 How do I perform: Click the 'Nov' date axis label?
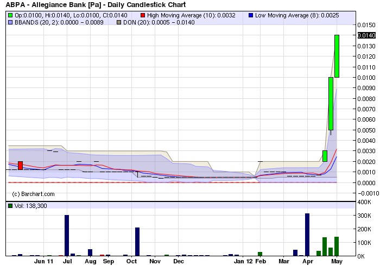155,262
